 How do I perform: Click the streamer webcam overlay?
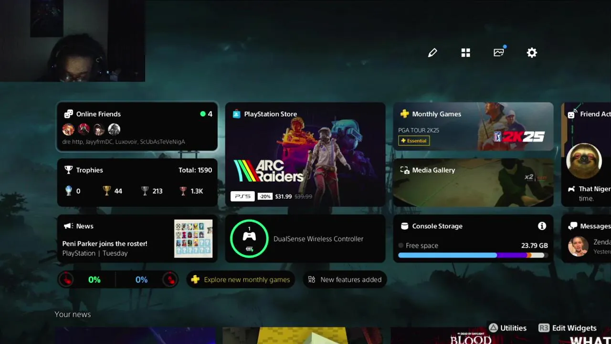73,41
